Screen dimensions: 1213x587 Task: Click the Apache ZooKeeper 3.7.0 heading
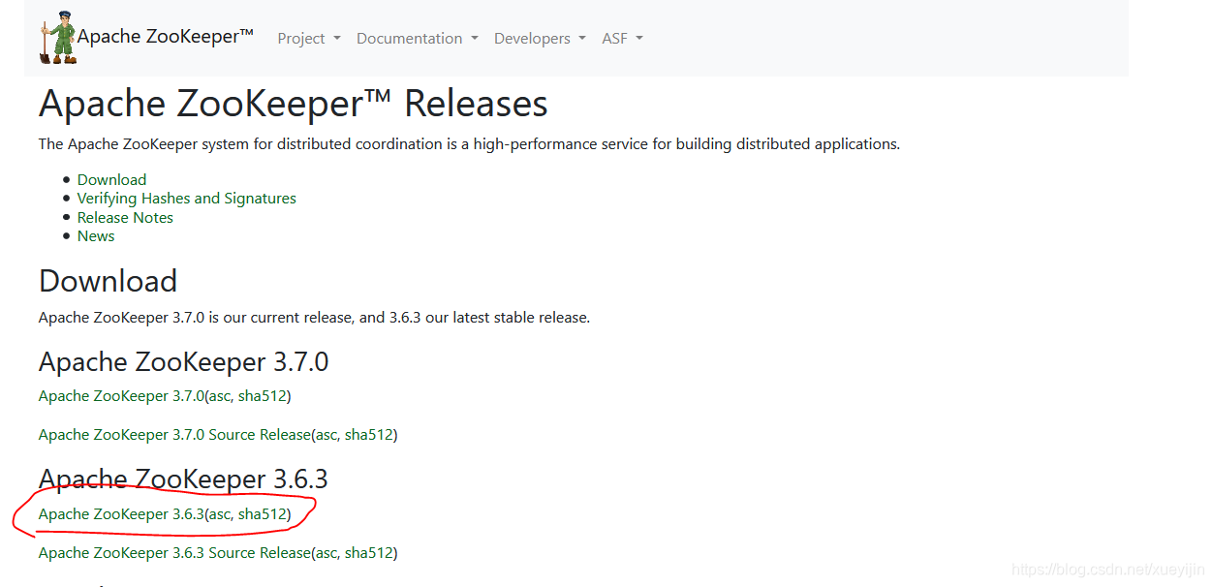pyautogui.click(x=183, y=361)
